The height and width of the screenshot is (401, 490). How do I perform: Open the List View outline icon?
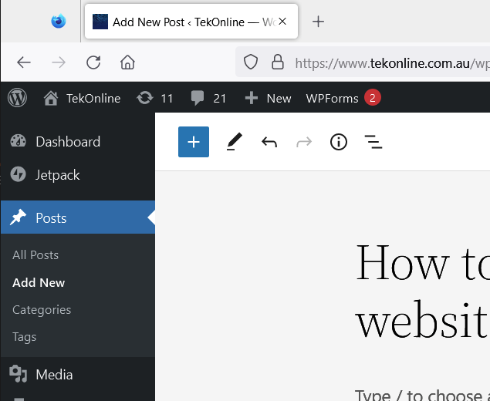[373, 142]
